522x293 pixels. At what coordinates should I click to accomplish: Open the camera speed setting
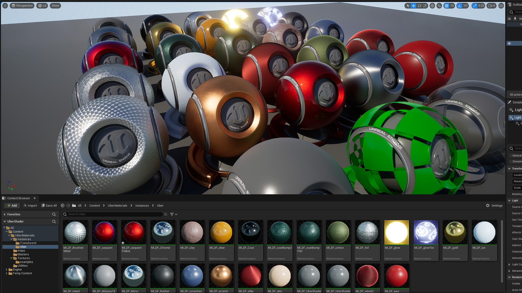pyautogui.click(x=492, y=6)
